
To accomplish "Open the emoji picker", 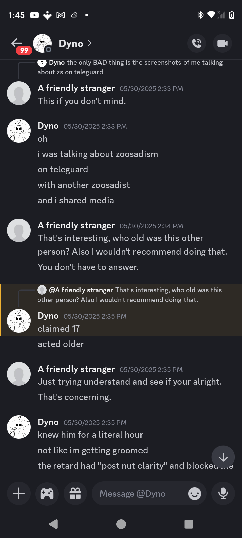I will [195, 494].
